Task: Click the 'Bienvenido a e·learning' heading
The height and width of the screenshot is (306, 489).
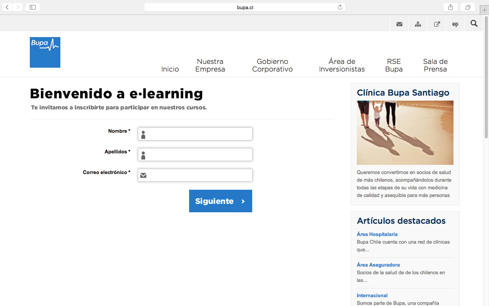Action: point(117,93)
